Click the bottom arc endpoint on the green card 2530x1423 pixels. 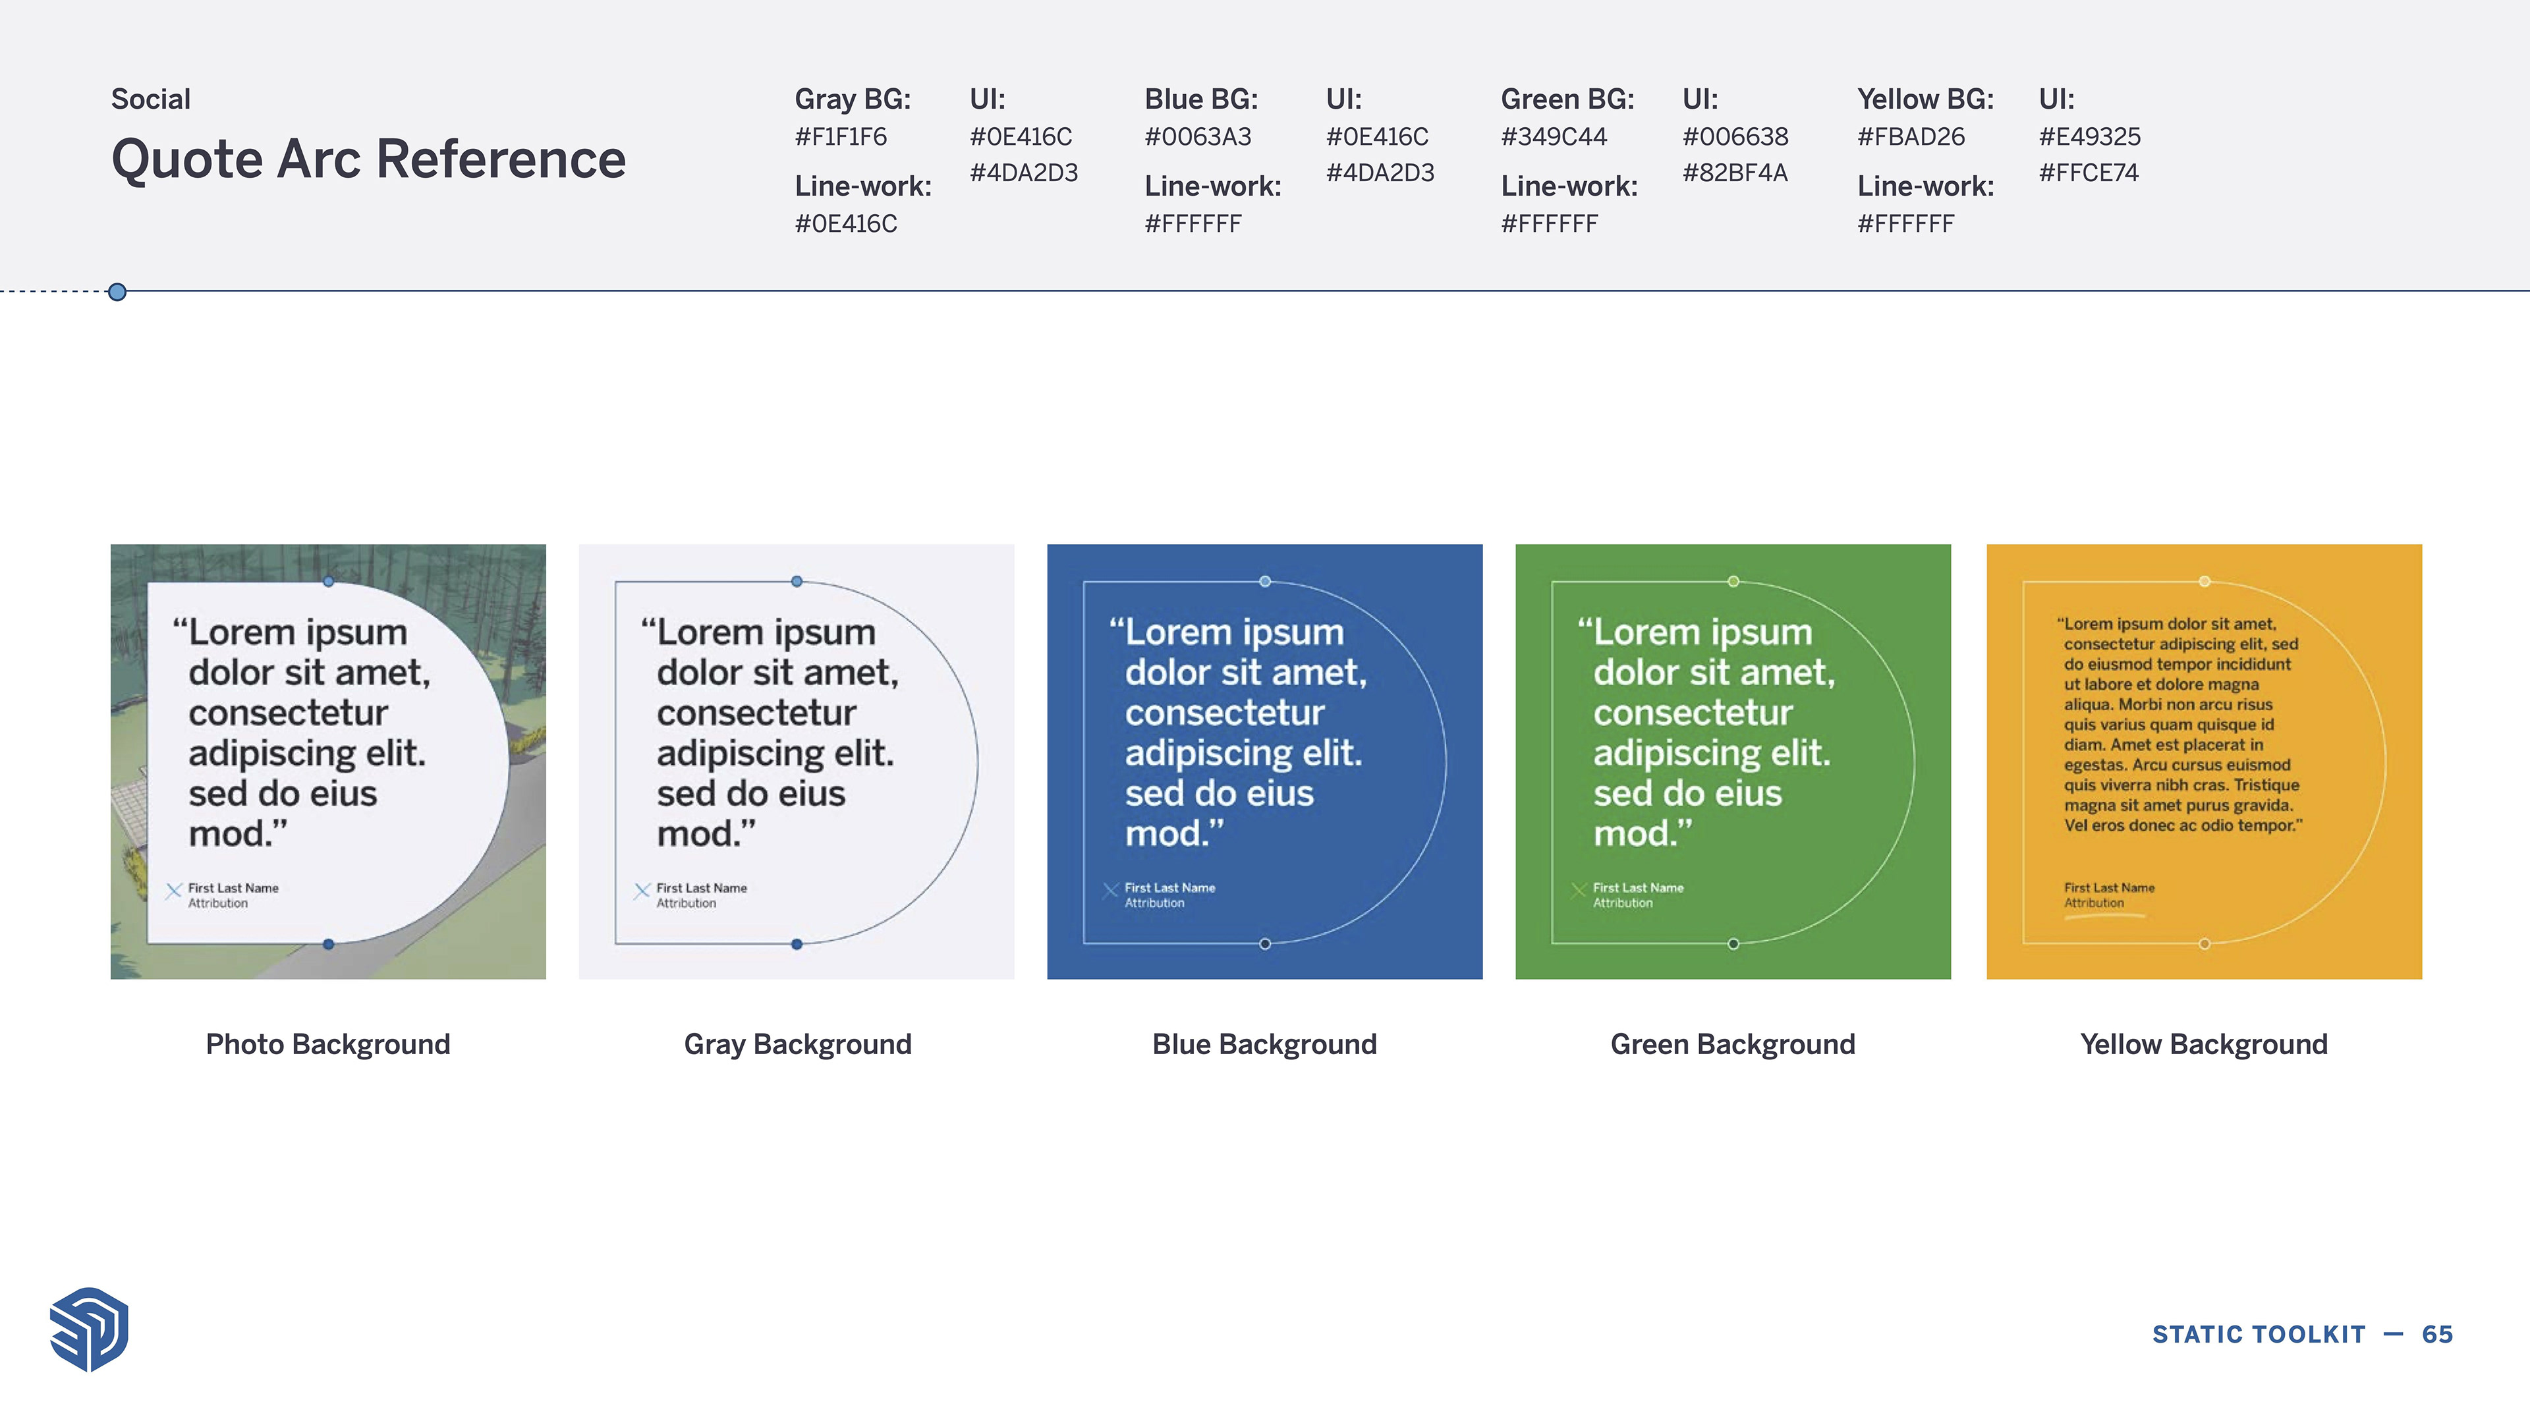(x=1733, y=944)
